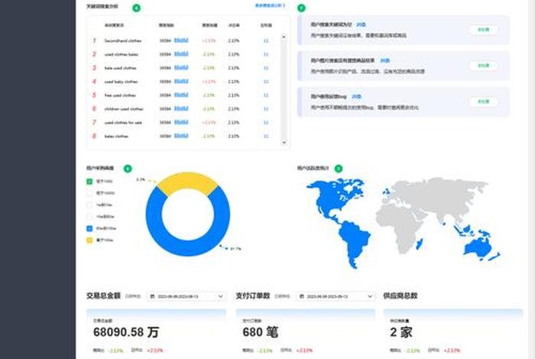This screenshot has height=359, width=535.
Task: Open blue trend link in used clothes bales row
Action: (181, 54)
